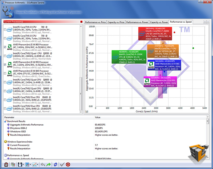Viewport: 213px width, 169px height.
Task: Open the dropdown arrow beside the bar chart icon
Action: click(x=30, y=165)
